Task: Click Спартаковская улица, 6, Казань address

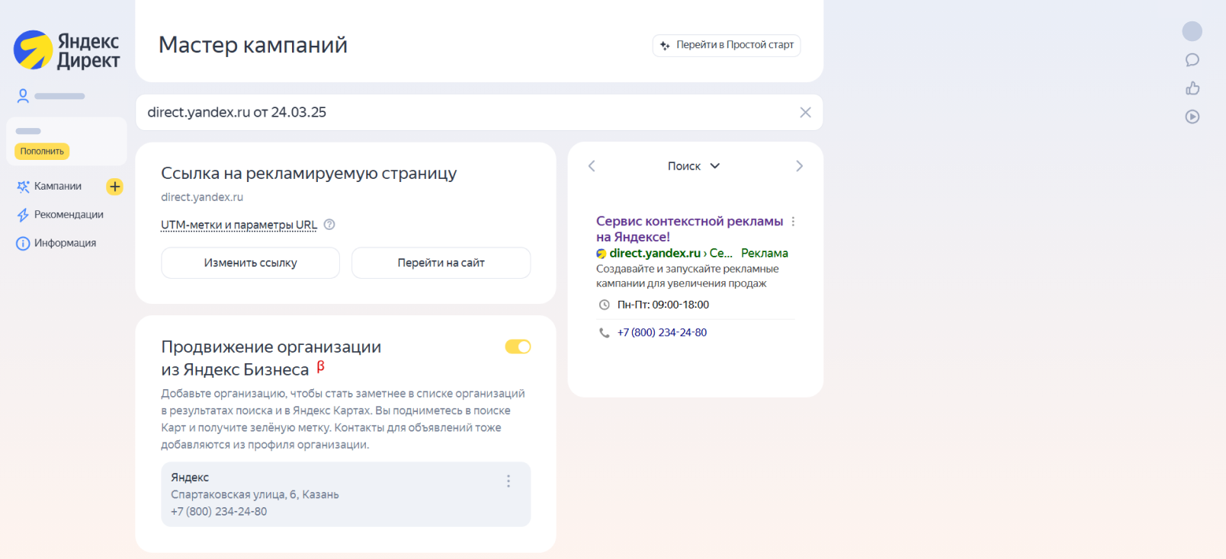Action: point(255,495)
